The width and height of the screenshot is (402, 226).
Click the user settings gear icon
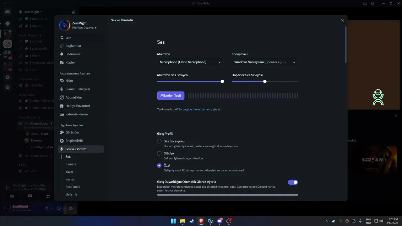tap(71, 208)
